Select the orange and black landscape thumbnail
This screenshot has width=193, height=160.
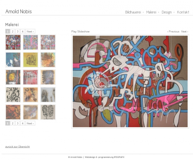click(x=13, y=112)
